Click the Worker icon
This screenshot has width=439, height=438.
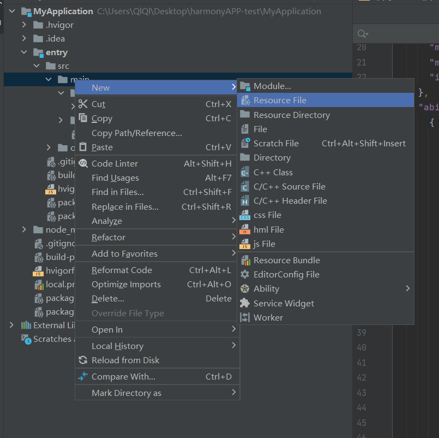245,317
